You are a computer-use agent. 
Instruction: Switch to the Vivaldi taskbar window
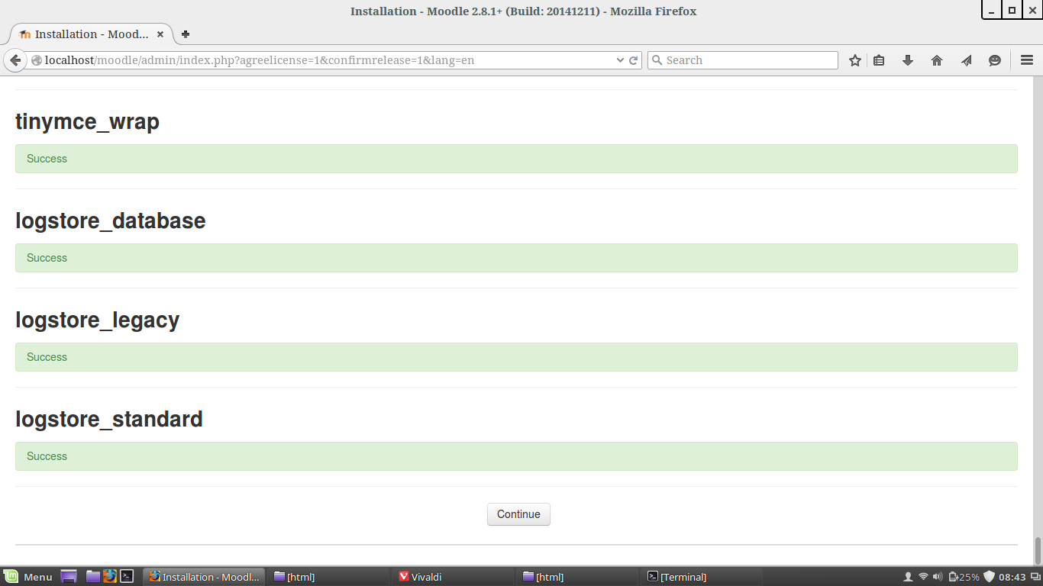pyautogui.click(x=453, y=577)
